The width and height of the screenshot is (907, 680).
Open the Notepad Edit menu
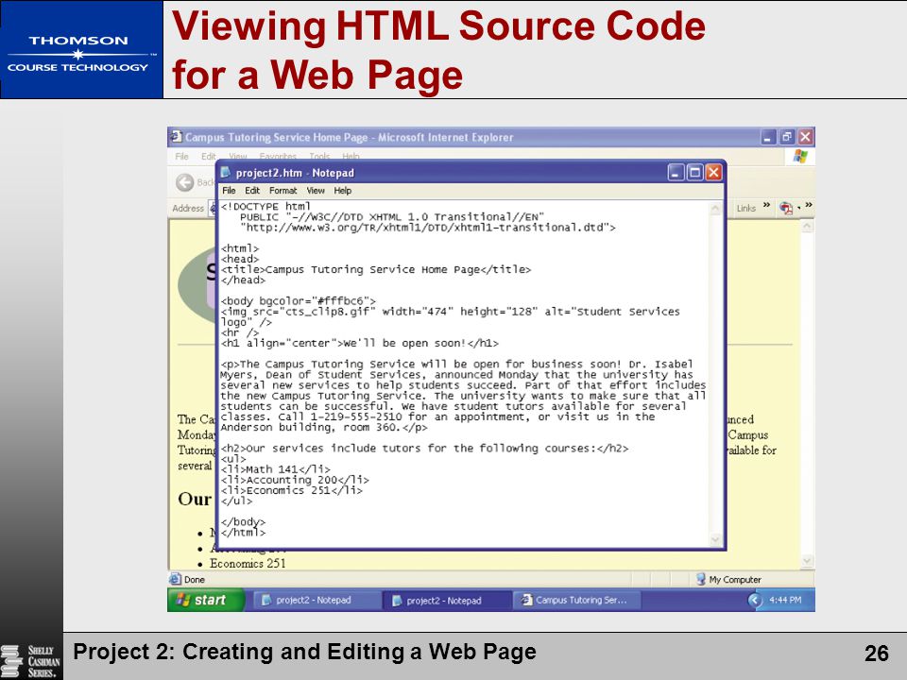coord(251,190)
